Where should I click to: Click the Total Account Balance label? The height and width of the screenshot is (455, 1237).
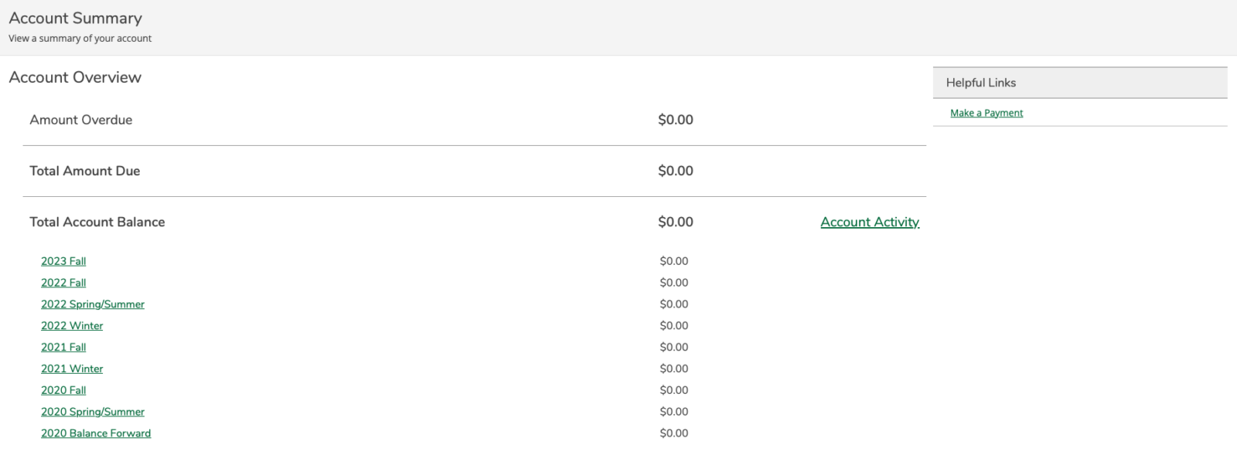(x=97, y=222)
